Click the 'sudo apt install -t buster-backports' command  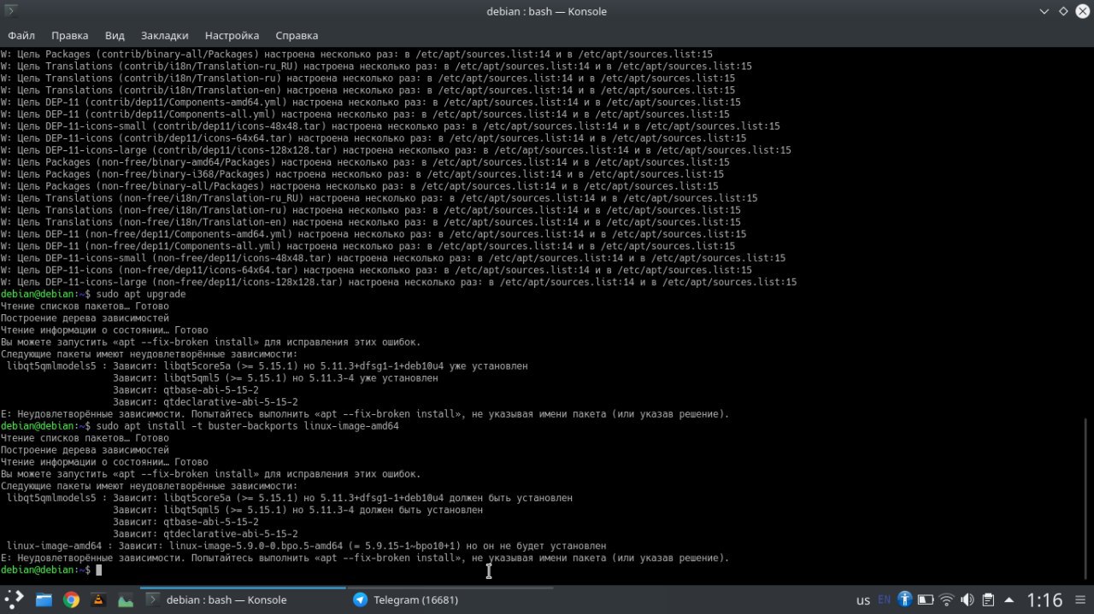(x=248, y=425)
